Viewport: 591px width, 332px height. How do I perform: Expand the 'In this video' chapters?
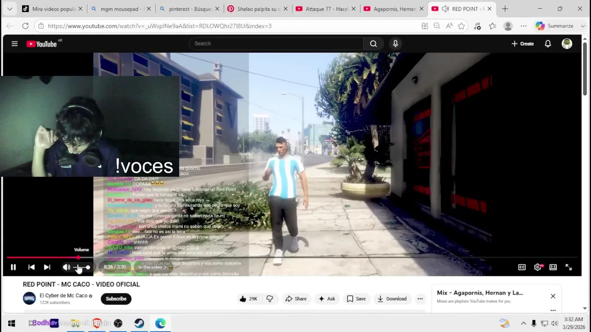[x=152, y=267]
